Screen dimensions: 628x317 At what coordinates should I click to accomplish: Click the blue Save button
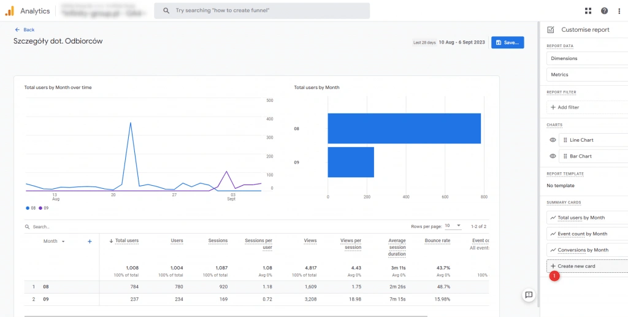pyautogui.click(x=507, y=42)
